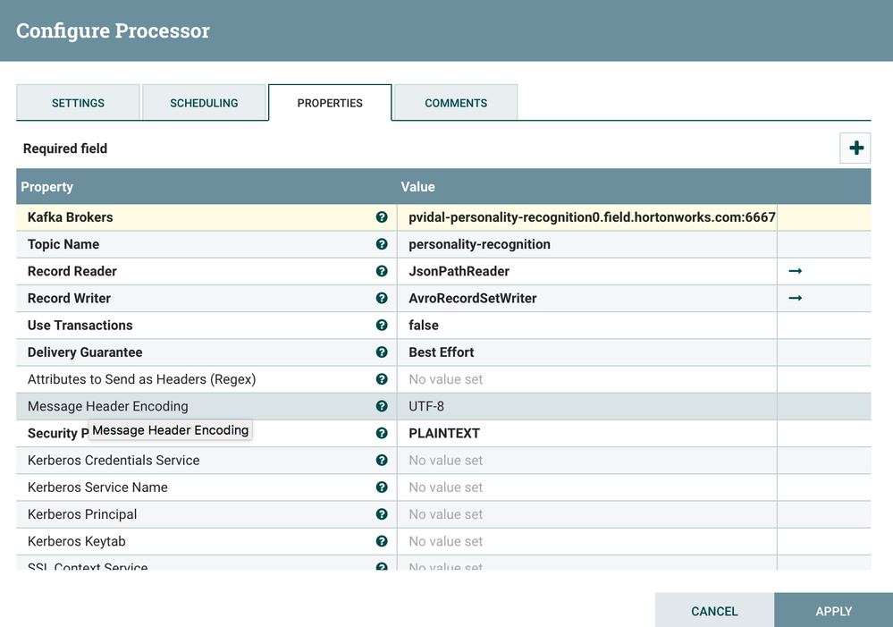Viewport: 893px width, 627px height.
Task: Open help icon for Record Writer
Action: (382, 298)
